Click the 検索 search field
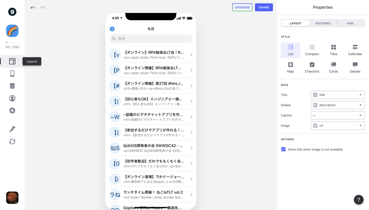The image size is (369, 210). click(x=151, y=39)
